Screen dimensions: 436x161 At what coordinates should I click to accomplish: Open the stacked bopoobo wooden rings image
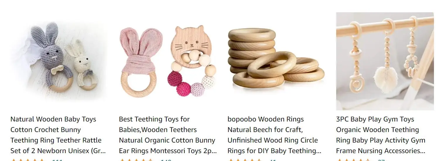pos(276,58)
